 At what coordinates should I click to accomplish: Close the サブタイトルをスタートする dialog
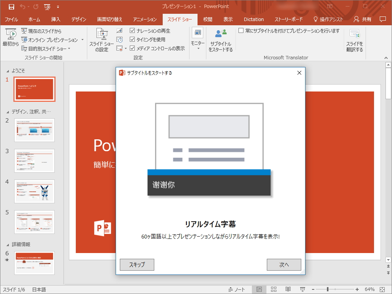(299, 73)
